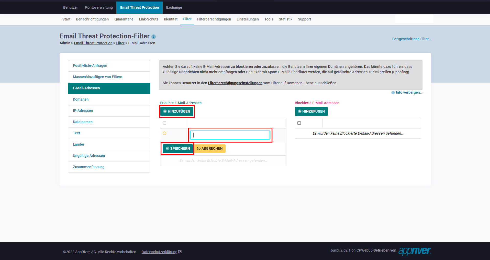The image size is (490, 260).
Task: Open the Link-Schutz tab
Action: (149, 19)
